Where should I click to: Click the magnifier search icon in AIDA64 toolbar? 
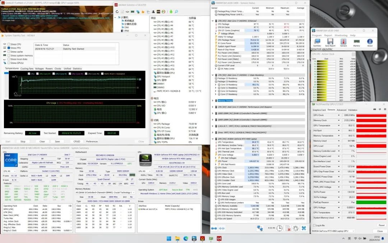click(x=176, y=12)
